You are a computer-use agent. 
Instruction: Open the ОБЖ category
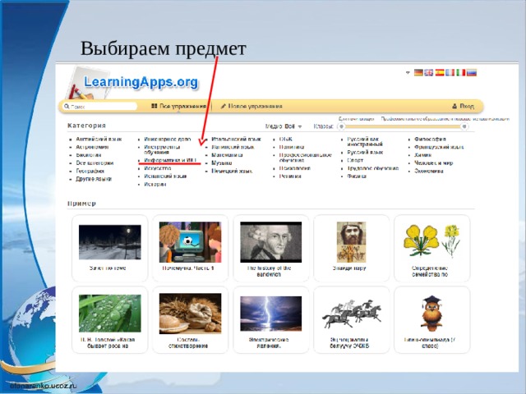tap(285, 139)
